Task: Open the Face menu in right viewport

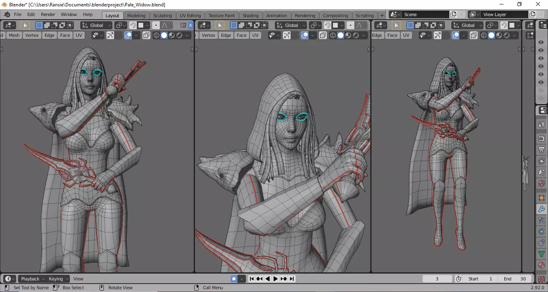Action: click(392, 35)
